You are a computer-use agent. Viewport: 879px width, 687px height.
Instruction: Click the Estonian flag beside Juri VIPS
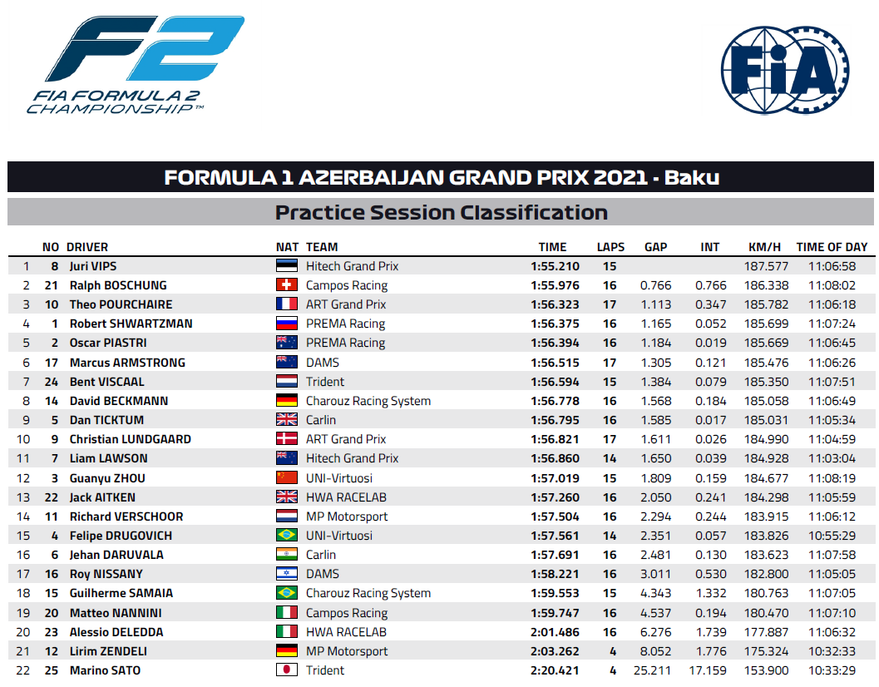[286, 266]
